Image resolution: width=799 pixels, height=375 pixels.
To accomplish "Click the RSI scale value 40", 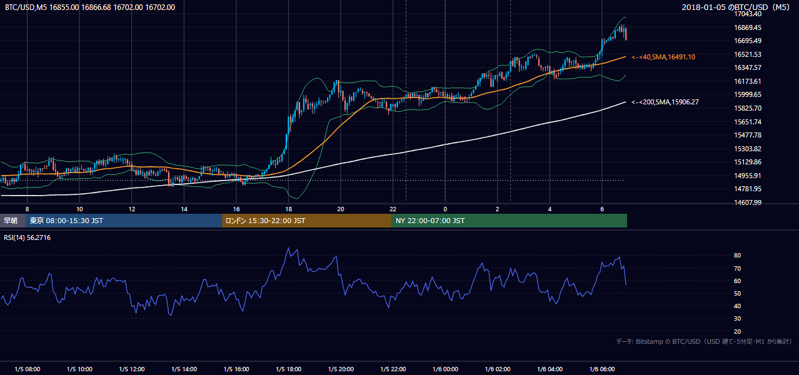I will pos(738,306).
